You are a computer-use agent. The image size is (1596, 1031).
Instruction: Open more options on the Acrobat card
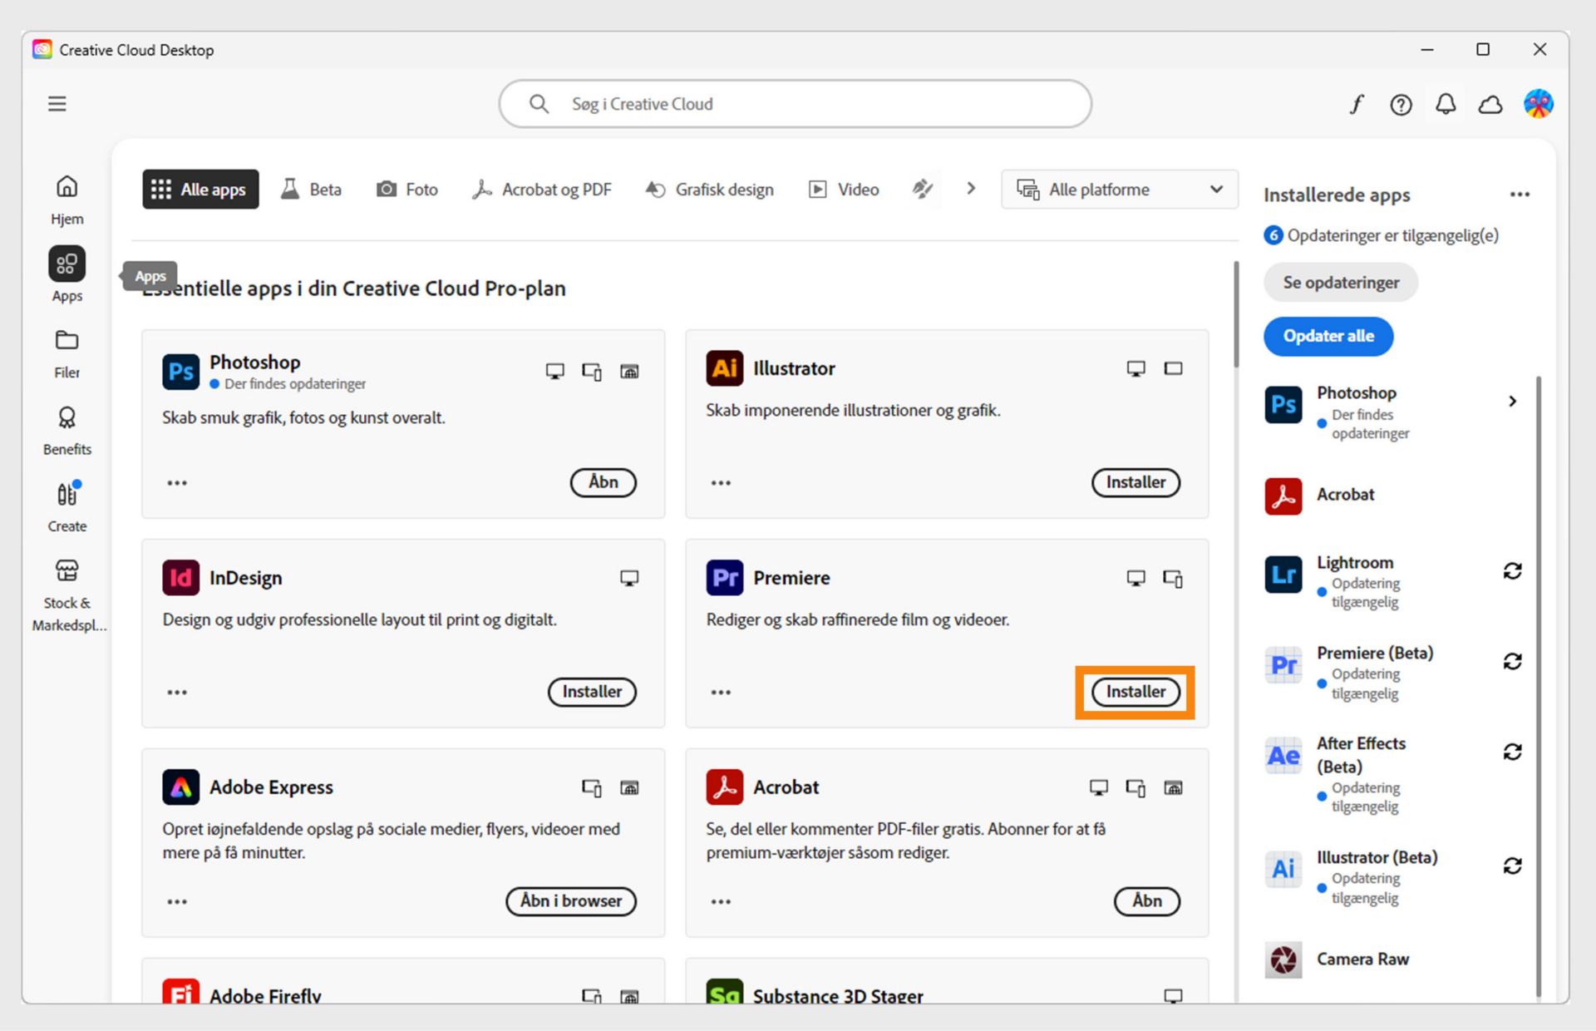coord(721,902)
